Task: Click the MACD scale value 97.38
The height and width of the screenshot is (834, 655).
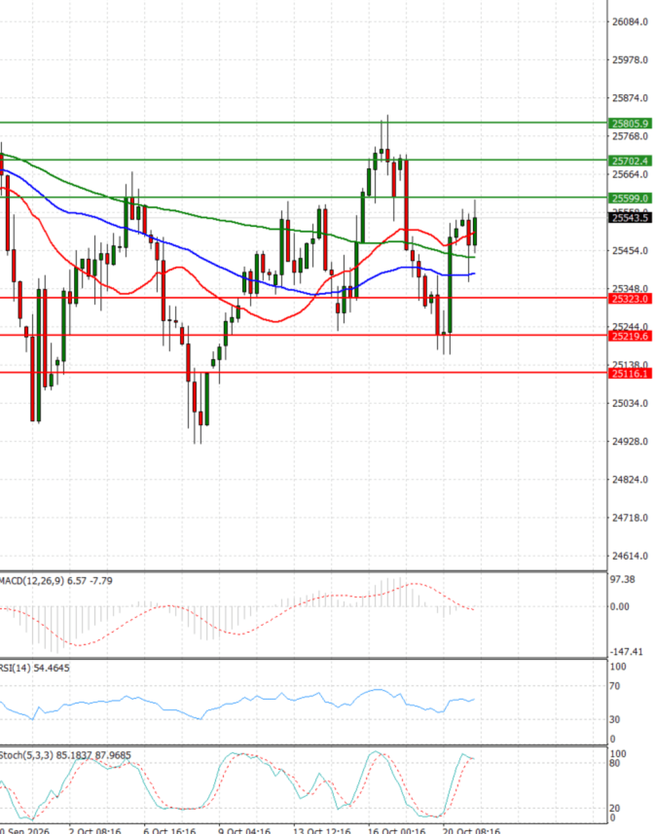Action: pos(622,579)
